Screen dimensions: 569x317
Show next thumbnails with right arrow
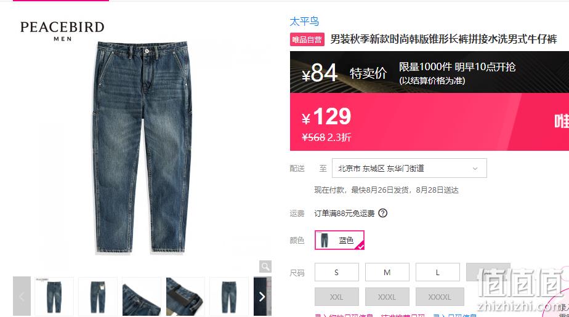(x=262, y=296)
